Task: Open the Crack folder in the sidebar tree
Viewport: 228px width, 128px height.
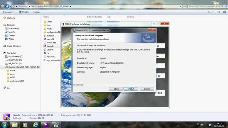Action: coord(12,70)
